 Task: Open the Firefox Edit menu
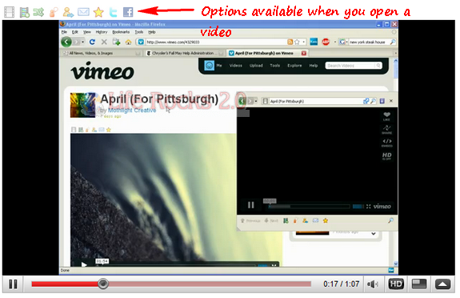click(75, 32)
